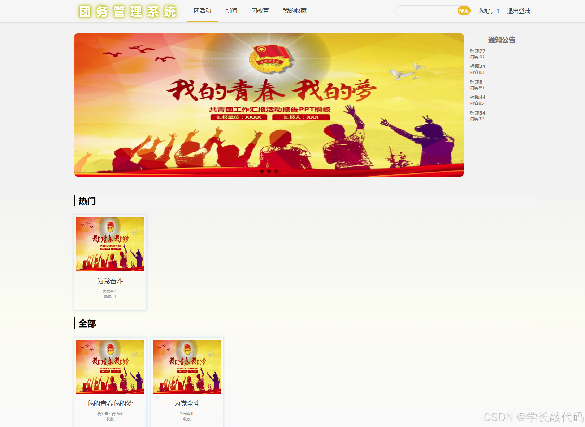Open notice 标题77 in 通知公告
Image resolution: width=585 pixels, height=427 pixels.
[x=477, y=51]
